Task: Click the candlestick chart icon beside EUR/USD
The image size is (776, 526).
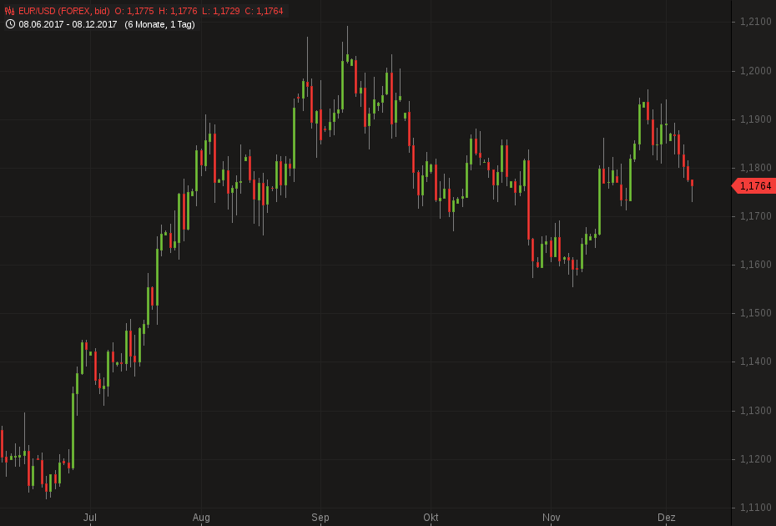Action: point(10,11)
